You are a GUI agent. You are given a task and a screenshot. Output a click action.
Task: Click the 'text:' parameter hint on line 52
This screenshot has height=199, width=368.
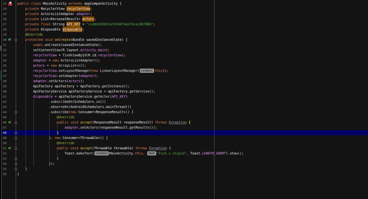point(152,154)
